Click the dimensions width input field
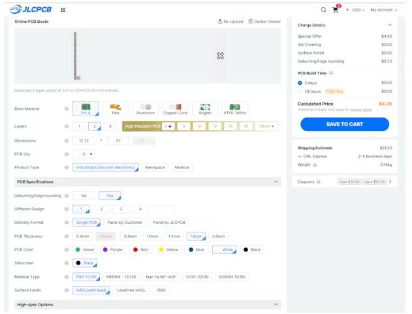Screen dimensions: 412x314 tap(84, 140)
